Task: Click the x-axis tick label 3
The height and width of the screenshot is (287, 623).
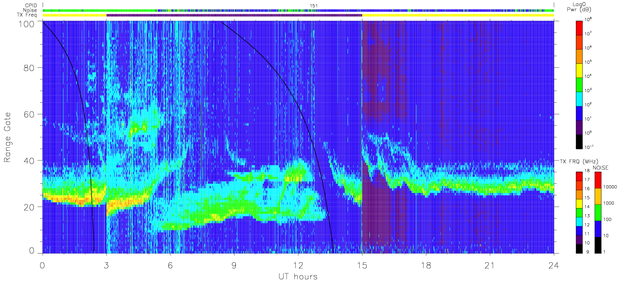Action: pyautogui.click(x=107, y=265)
